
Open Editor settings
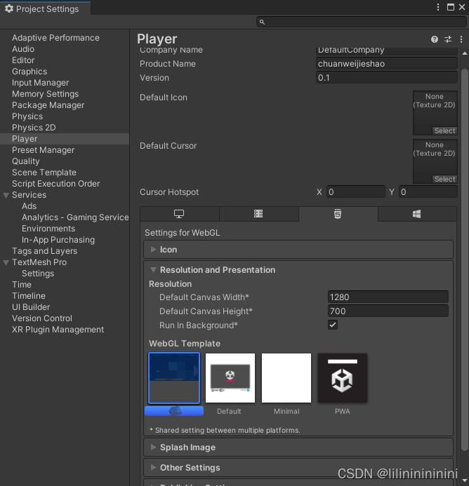(x=23, y=60)
